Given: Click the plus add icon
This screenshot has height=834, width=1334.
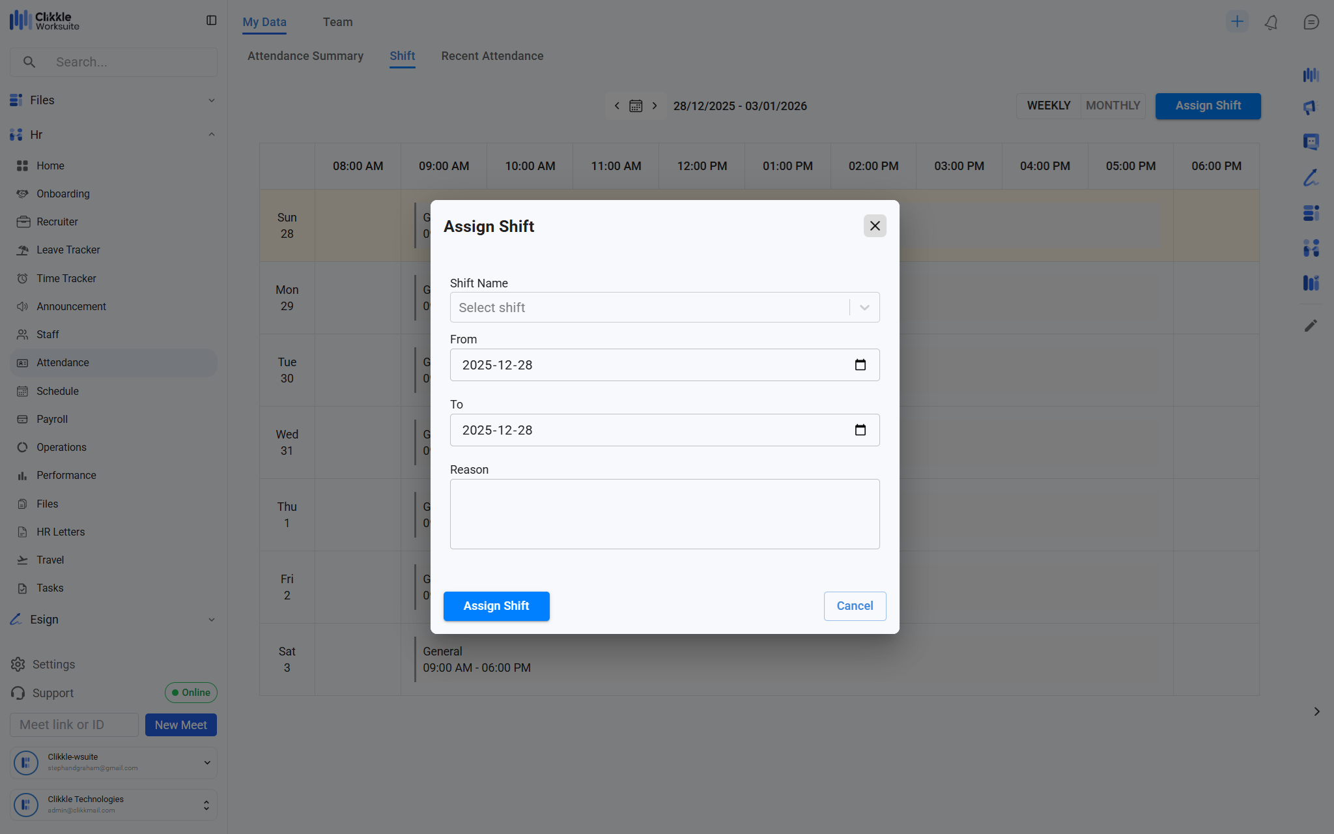Looking at the screenshot, I should point(1236,22).
